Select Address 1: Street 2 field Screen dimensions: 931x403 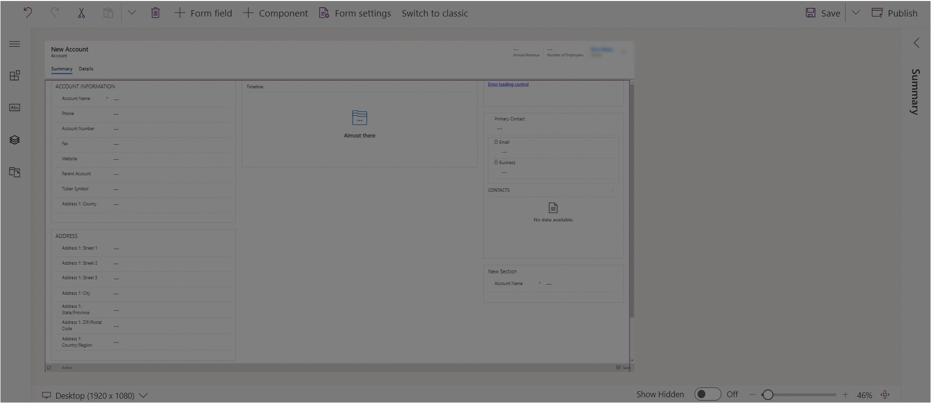pyautogui.click(x=143, y=263)
